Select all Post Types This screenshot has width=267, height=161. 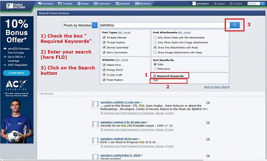pos(120,32)
